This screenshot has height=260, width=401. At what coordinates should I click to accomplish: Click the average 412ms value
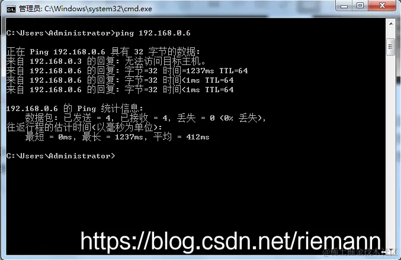click(x=198, y=137)
